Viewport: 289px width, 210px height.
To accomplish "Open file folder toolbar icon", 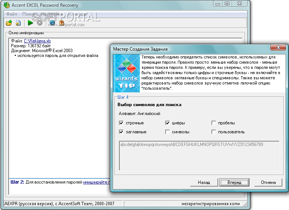I will 9,23.
